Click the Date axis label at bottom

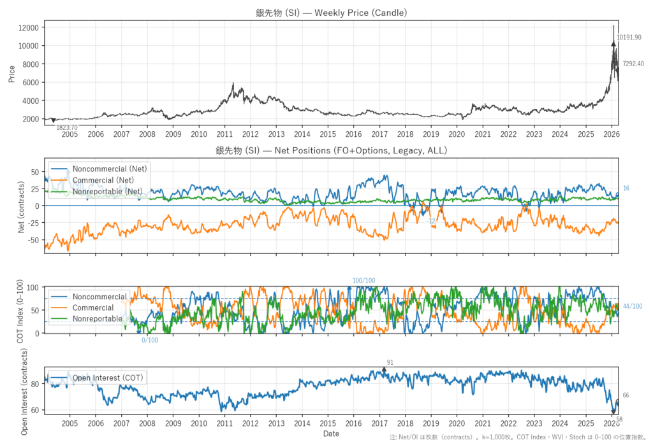tap(331, 434)
